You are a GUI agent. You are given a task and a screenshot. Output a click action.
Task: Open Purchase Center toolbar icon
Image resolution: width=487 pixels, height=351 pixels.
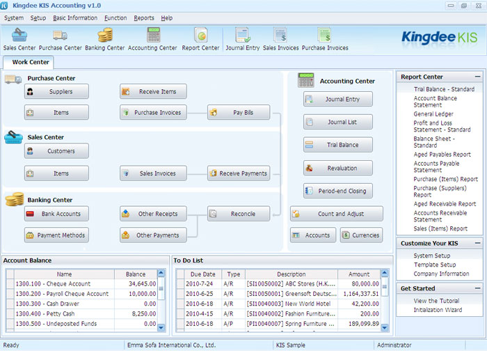(x=61, y=39)
